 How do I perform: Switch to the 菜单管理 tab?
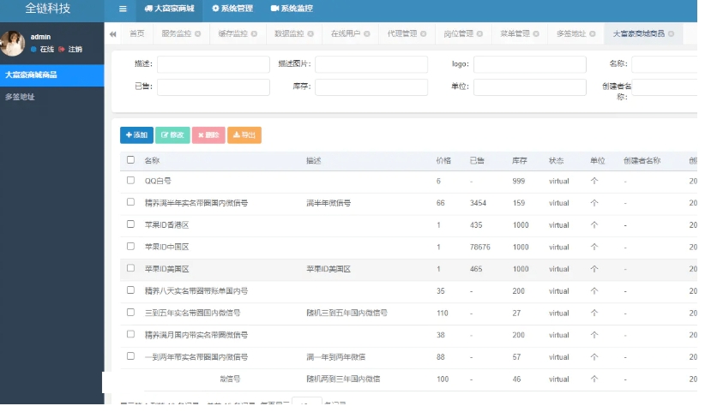point(515,33)
